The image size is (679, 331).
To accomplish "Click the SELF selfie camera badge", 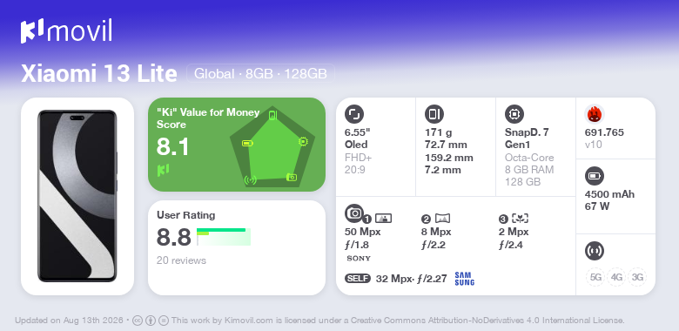I will [x=358, y=278].
